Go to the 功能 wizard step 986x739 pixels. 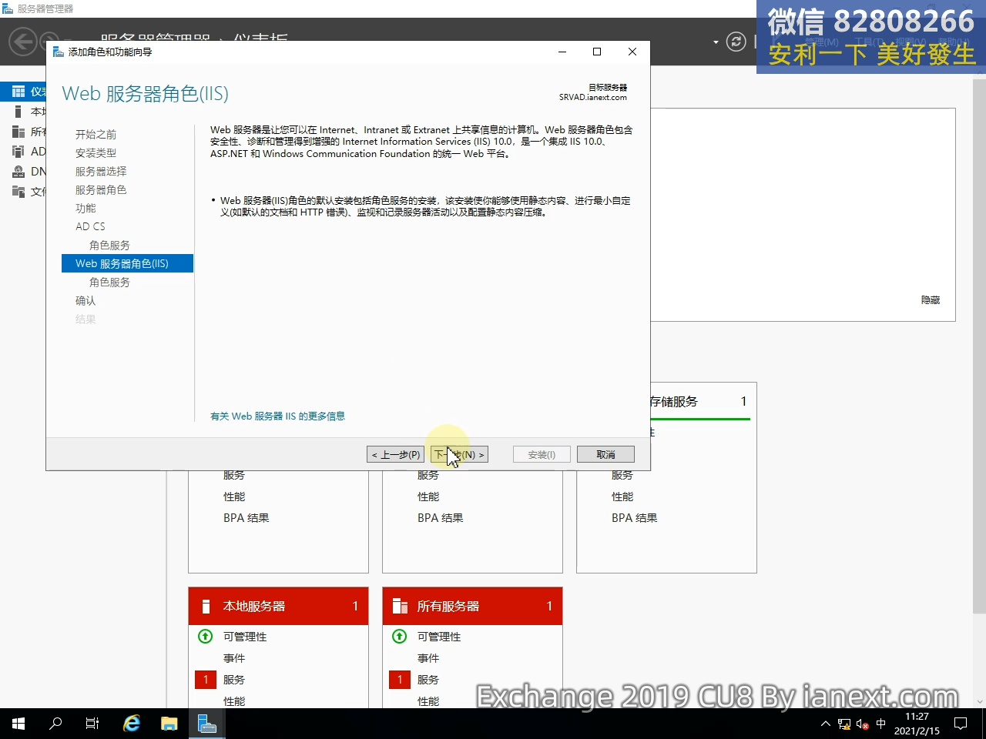[x=86, y=209]
